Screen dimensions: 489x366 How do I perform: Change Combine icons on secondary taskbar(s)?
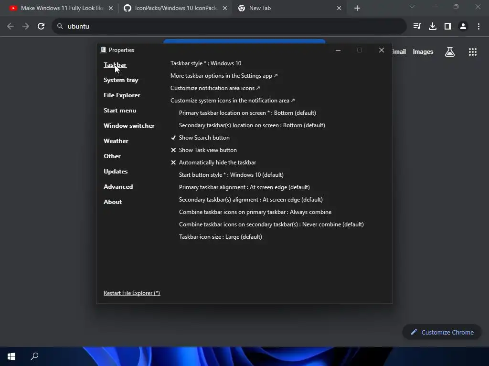pos(271,224)
